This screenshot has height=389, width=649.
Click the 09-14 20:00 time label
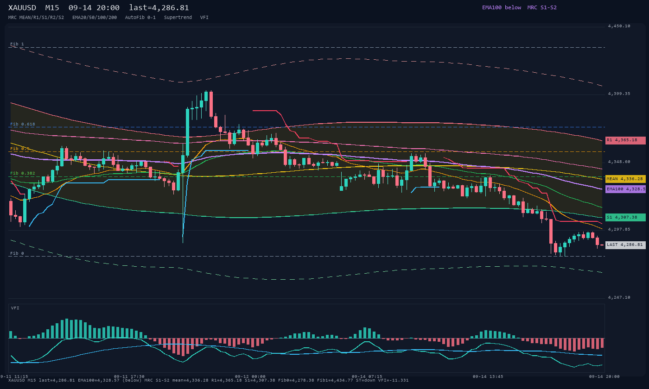pos(604,376)
